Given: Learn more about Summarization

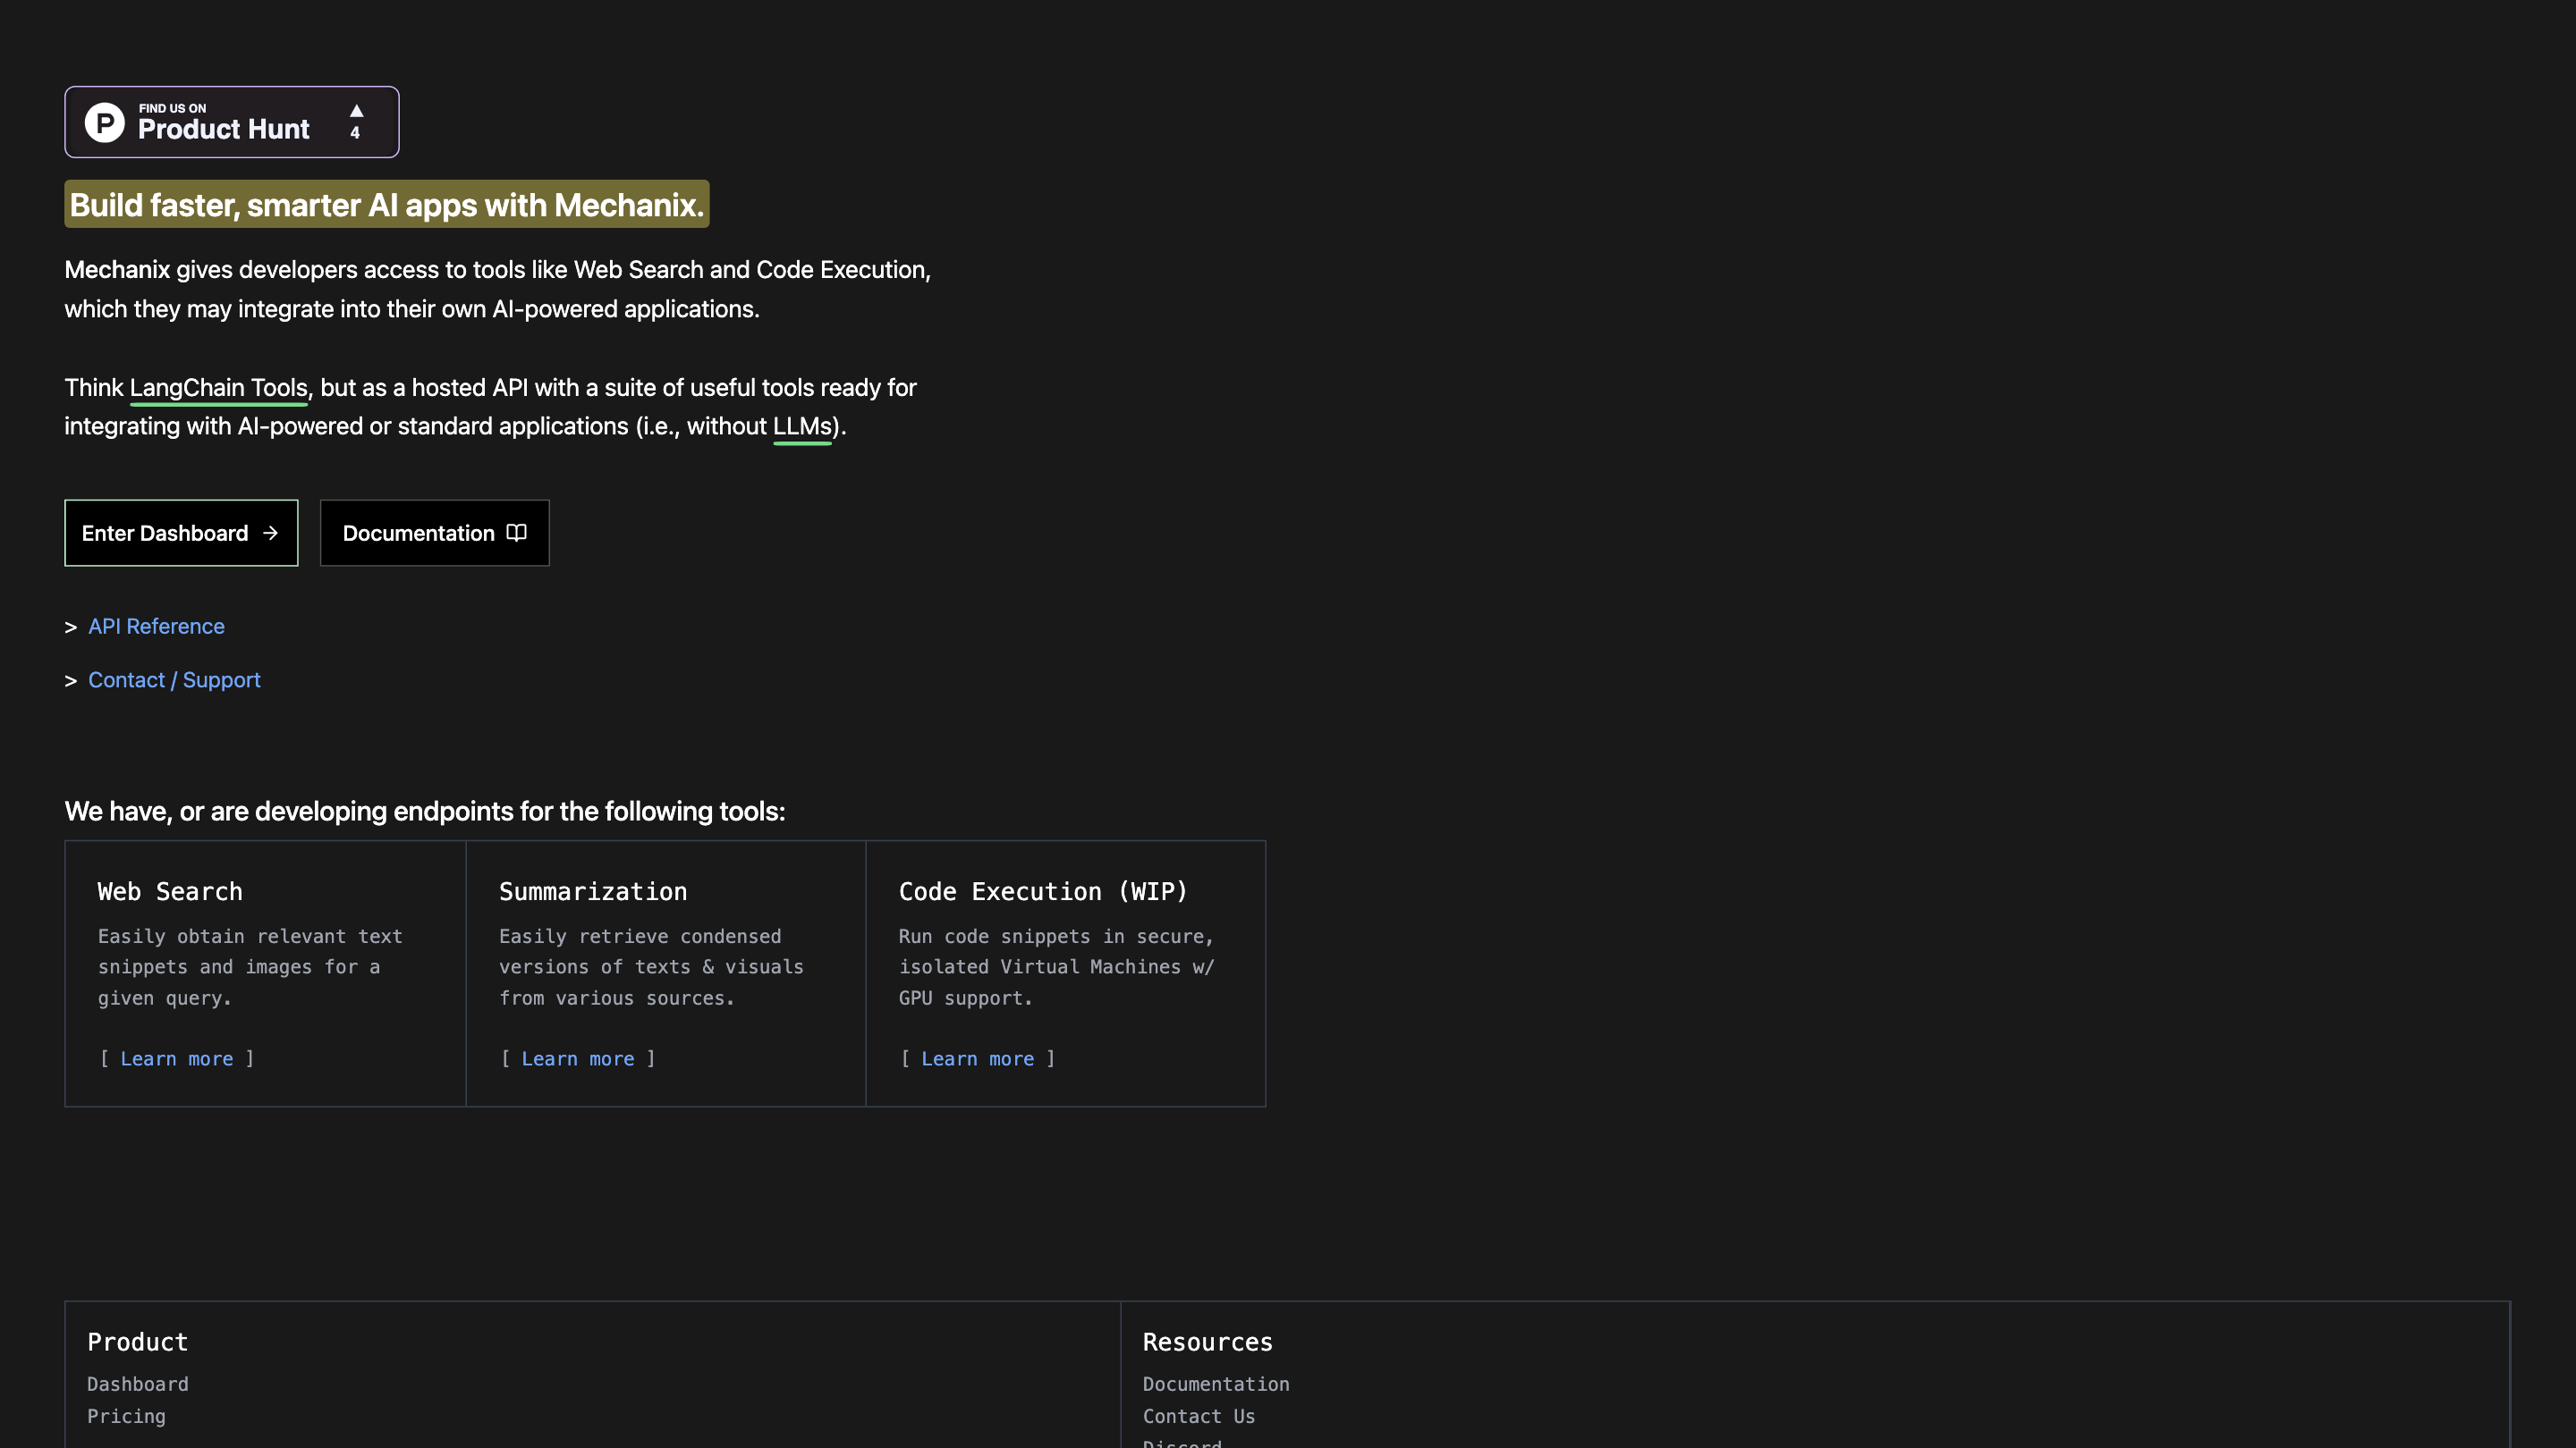Looking at the screenshot, I should (x=577, y=1059).
